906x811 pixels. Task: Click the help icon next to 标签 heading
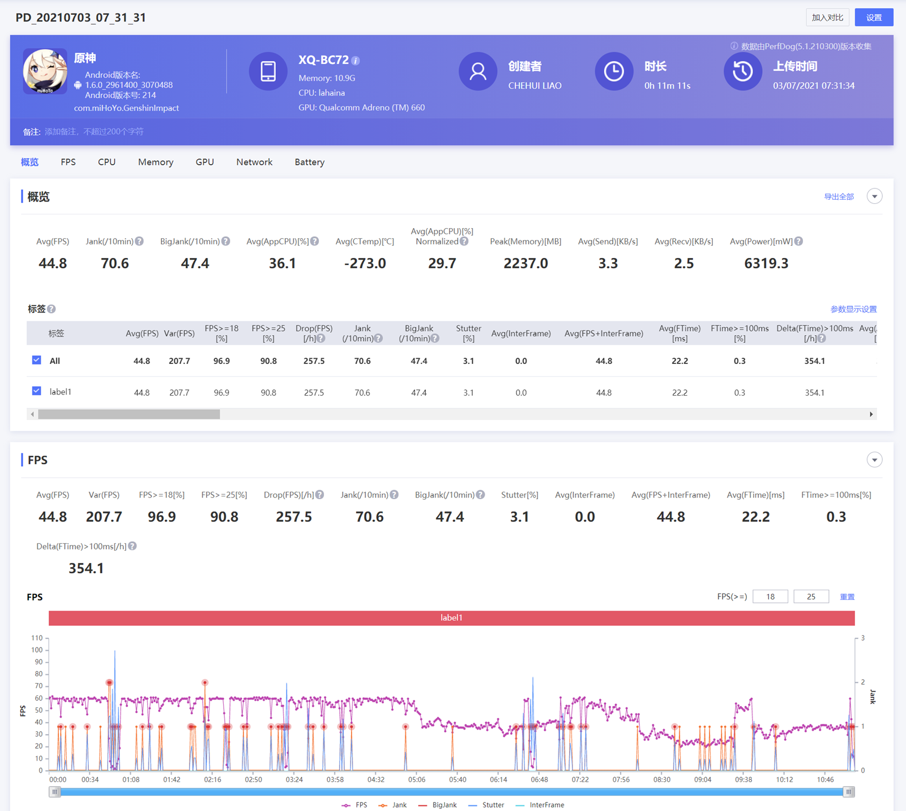[52, 309]
